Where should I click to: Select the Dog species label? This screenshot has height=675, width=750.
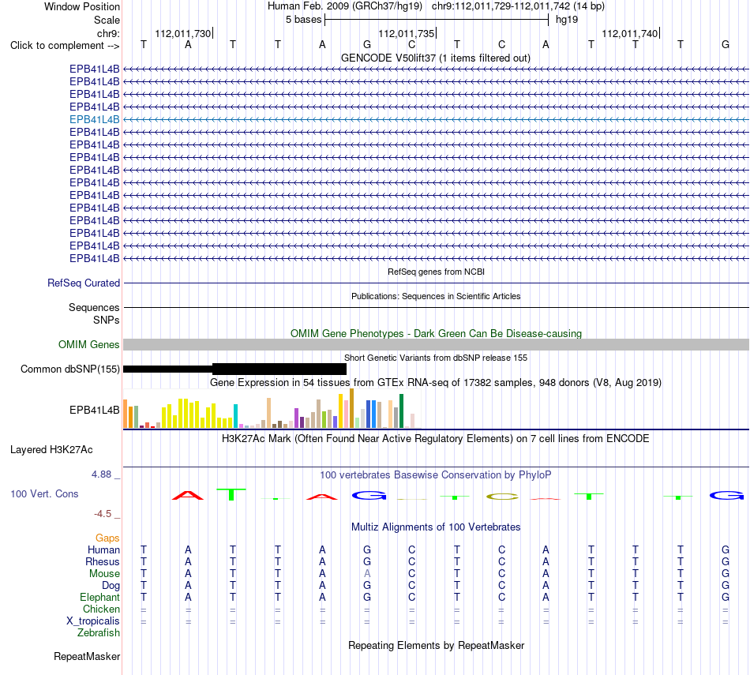(x=111, y=586)
